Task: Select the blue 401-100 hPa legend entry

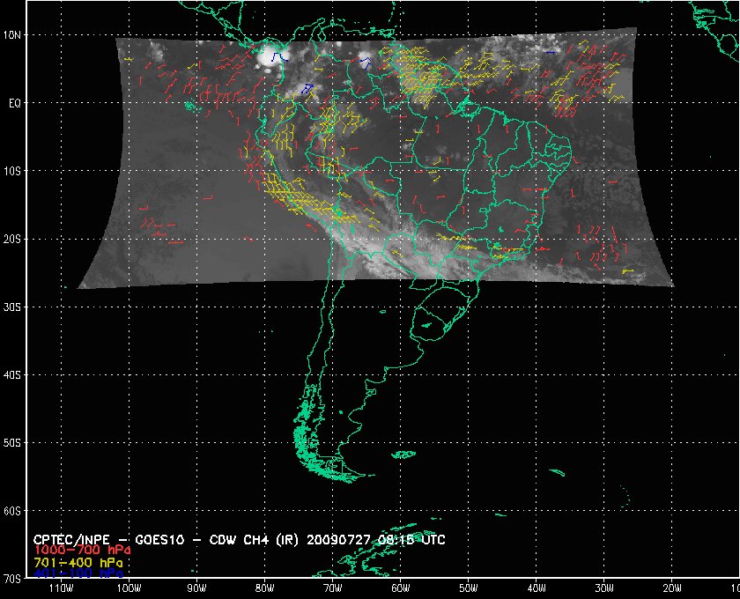Action: (x=78, y=573)
